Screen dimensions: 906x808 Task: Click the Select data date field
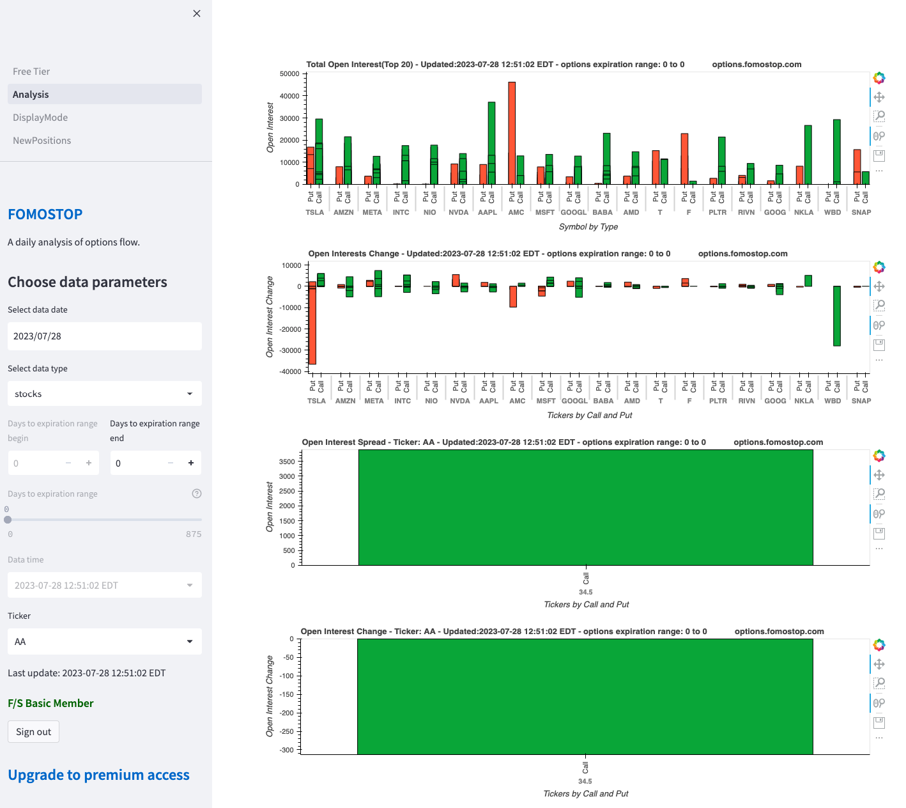(x=105, y=336)
